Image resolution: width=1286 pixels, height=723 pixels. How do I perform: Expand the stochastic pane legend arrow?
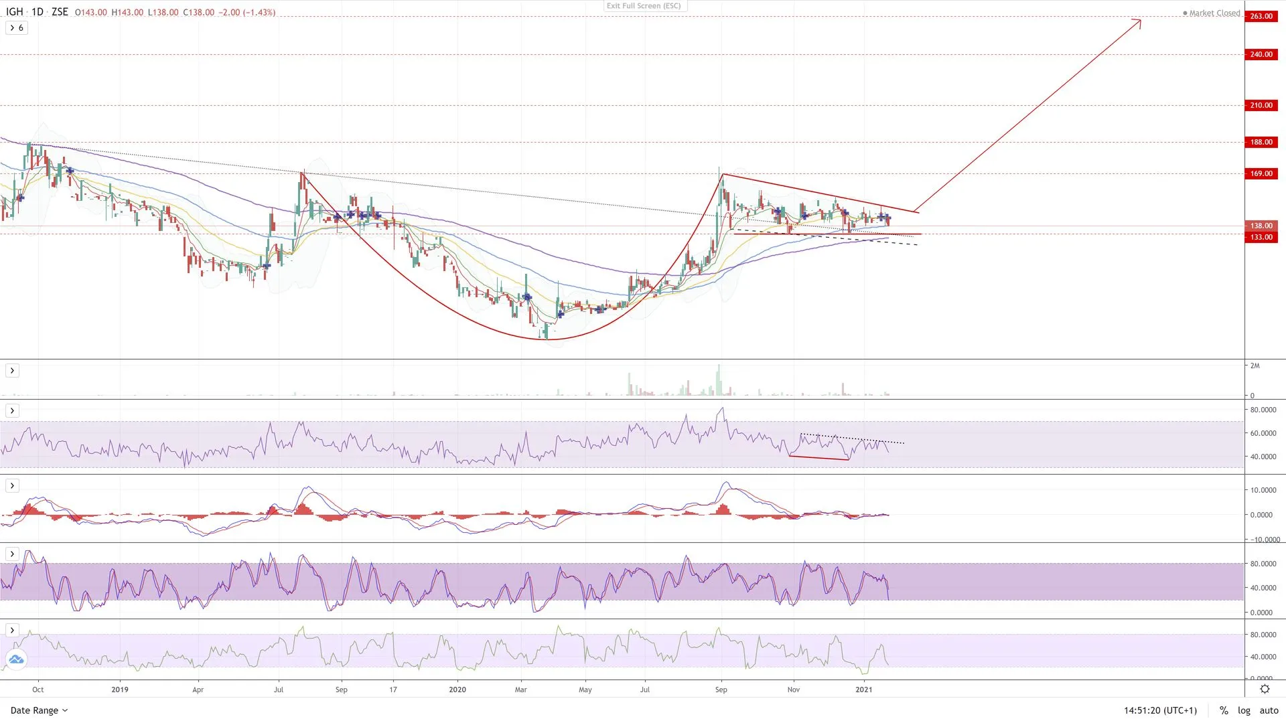tap(12, 554)
